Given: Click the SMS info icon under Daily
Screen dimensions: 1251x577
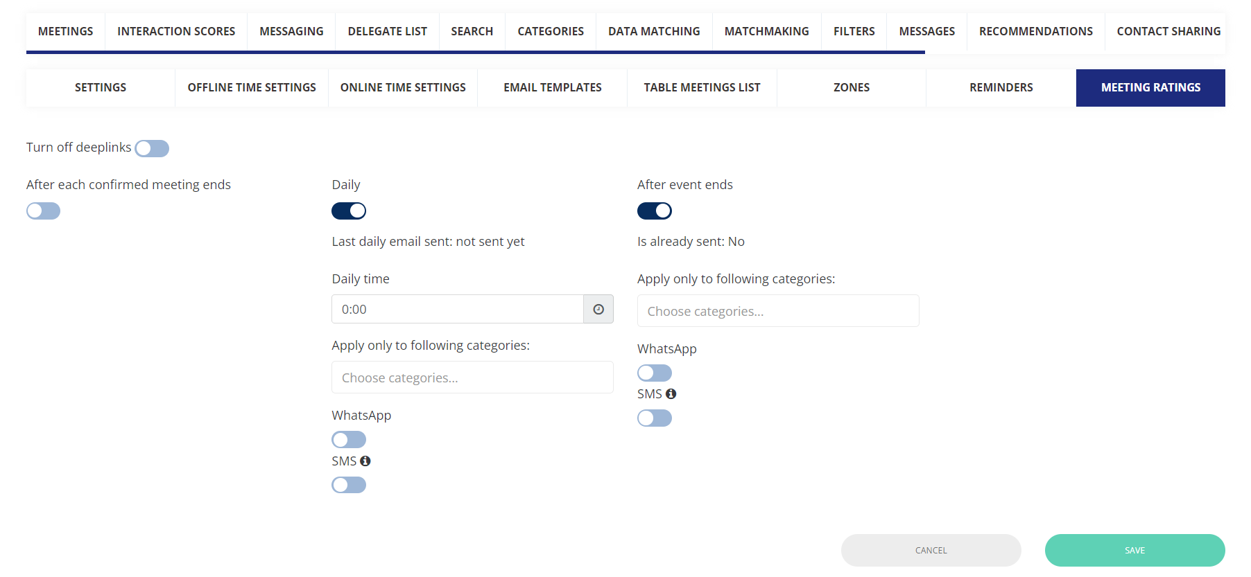Looking at the screenshot, I should [365, 461].
